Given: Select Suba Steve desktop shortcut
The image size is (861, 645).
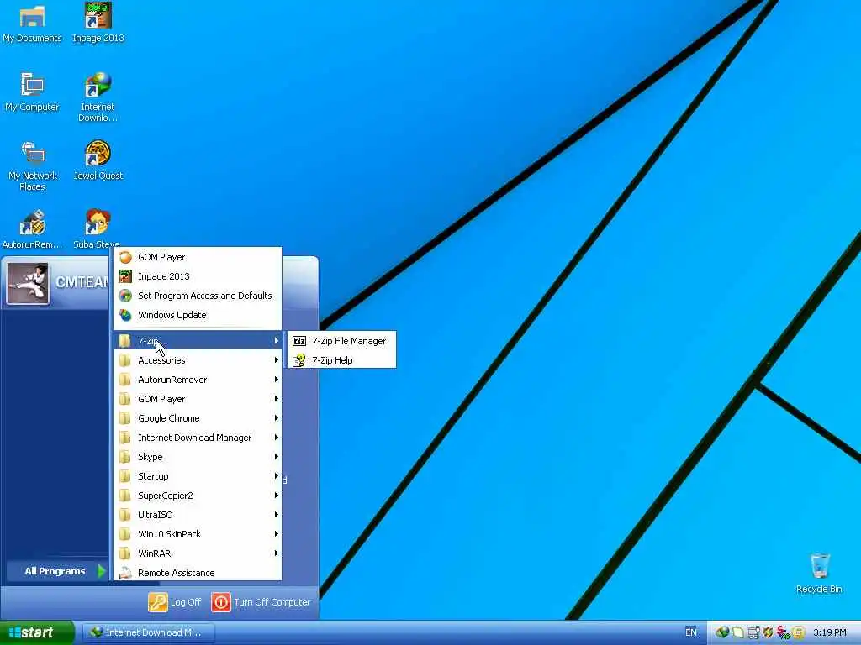Looking at the screenshot, I should (x=98, y=229).
